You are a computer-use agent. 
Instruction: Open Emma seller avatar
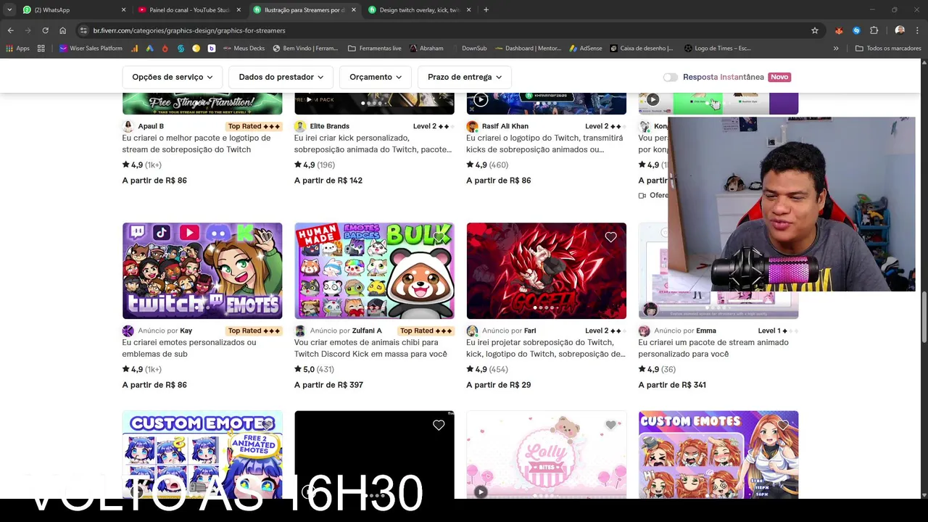(644, 331)
